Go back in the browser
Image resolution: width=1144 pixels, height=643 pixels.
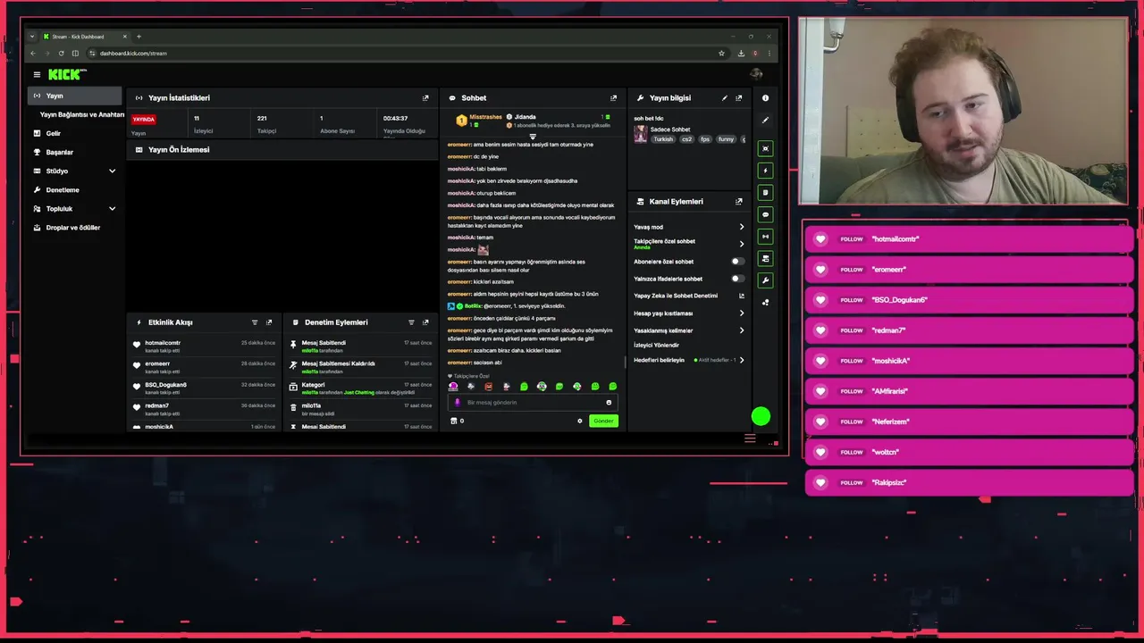[x=33, y=53]
